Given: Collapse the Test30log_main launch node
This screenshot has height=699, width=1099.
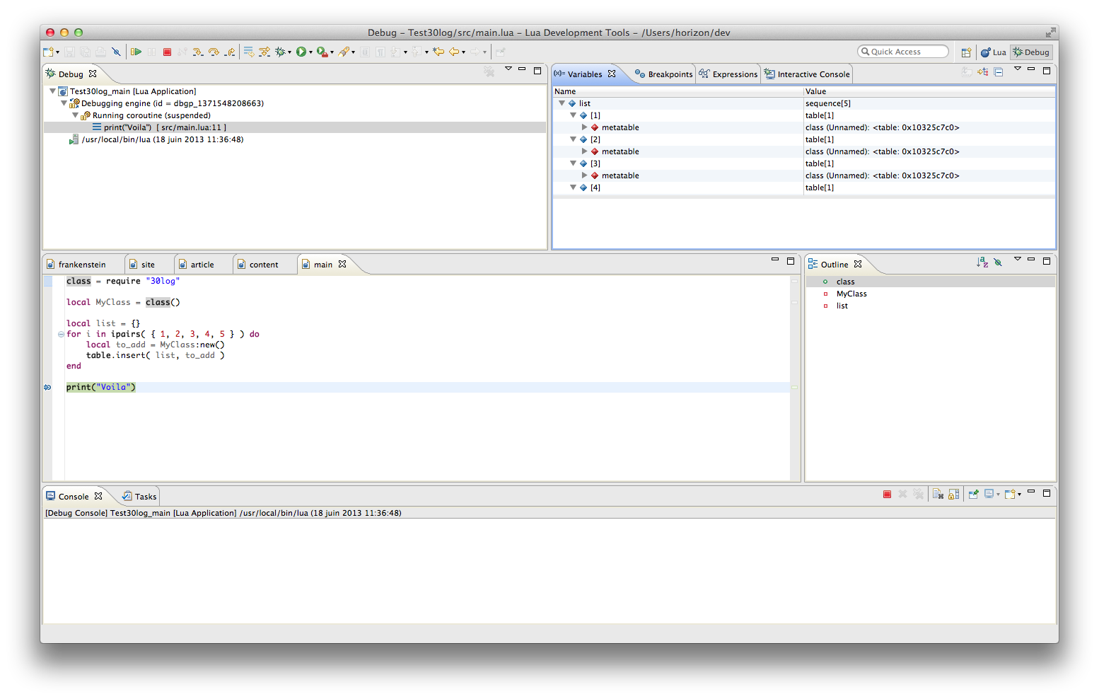Looking at the screenshot, I should [x=52, y=91].
